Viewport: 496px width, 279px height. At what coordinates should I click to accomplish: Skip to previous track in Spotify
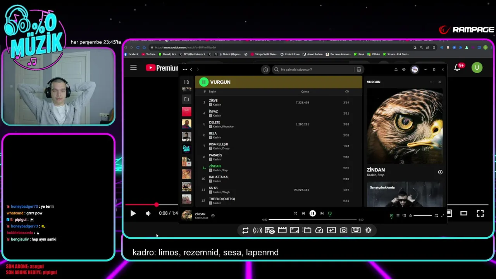[303, 213]
